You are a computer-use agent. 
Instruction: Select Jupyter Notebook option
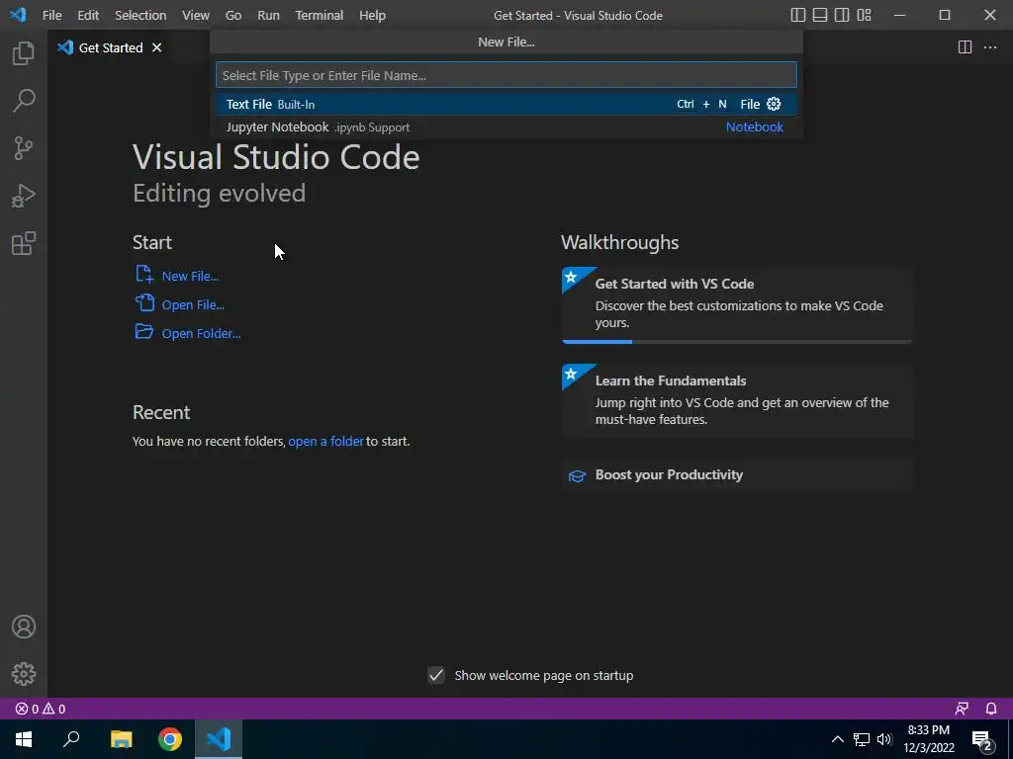tap(506, 127)
